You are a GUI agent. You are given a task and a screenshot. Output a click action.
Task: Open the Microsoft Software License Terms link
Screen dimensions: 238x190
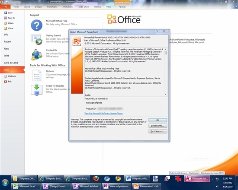point(103,113)
